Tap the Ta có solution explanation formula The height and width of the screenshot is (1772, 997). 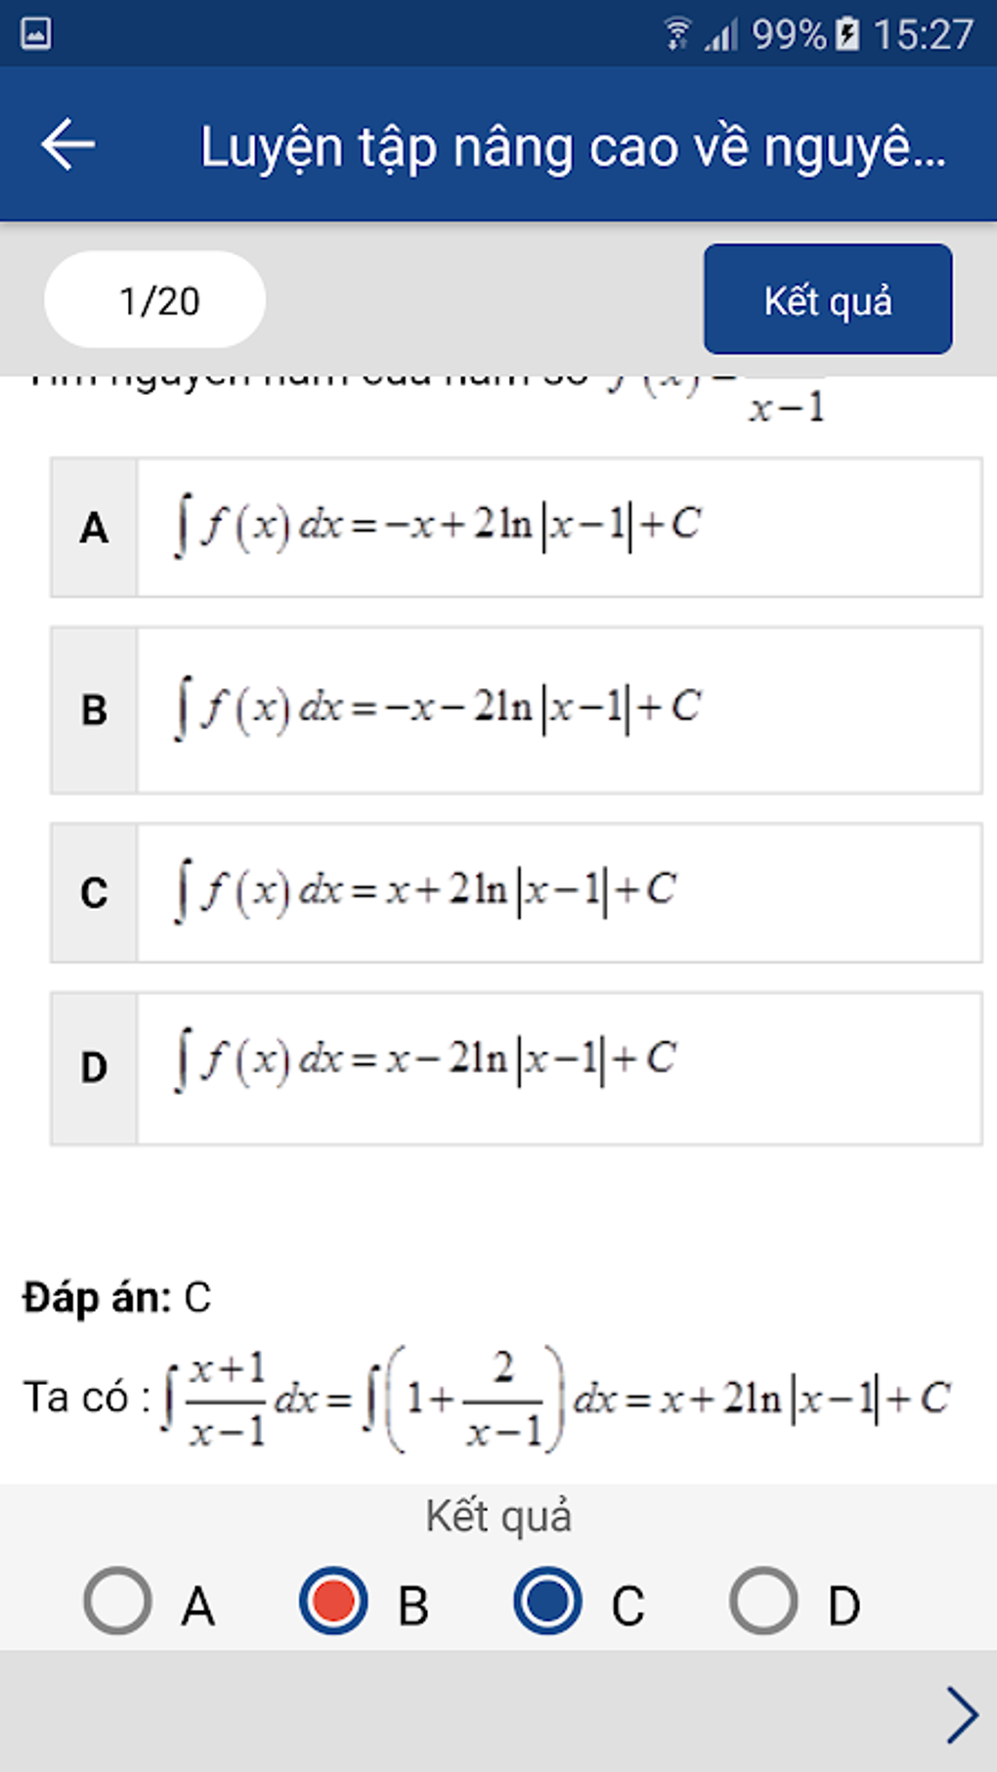click(x=487, y=1399)
